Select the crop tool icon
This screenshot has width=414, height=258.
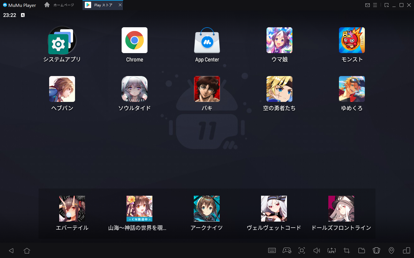pyautogui.click(x=347, y=251)
